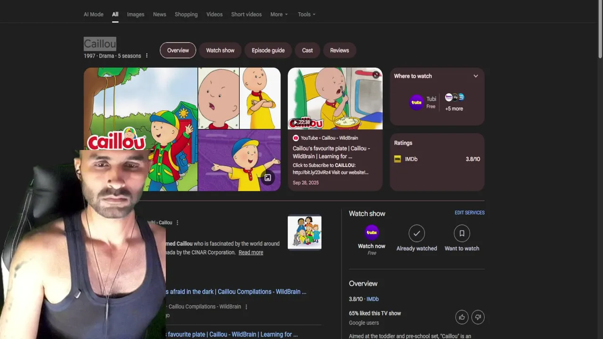Expand the Where to watch panel

[476, 76]
